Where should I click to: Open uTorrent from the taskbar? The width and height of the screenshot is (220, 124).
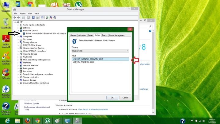47,121
